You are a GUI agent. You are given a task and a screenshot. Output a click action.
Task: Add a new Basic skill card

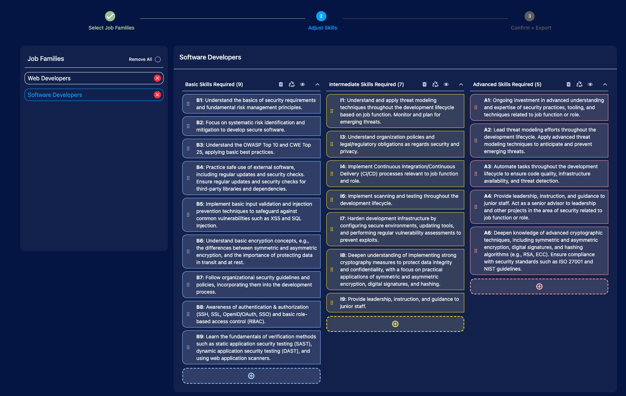[x=251, y=376]
